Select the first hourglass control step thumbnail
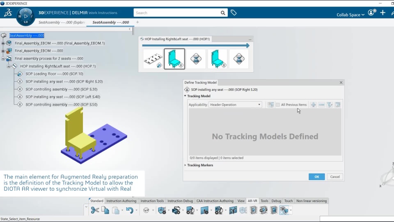 (196, 59)
